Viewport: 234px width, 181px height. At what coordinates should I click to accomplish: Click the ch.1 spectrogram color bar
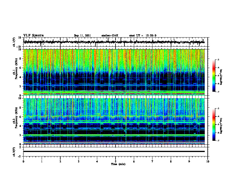pyautogui.click(x=214, y=76)
